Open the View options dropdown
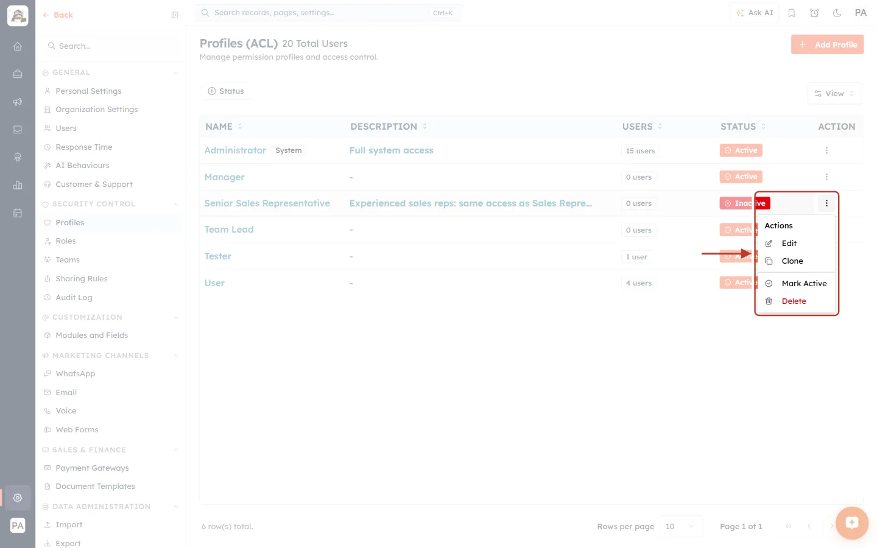The height and width of the screenshot is (548, 877). pyautogui.click(x=834, y=94)
